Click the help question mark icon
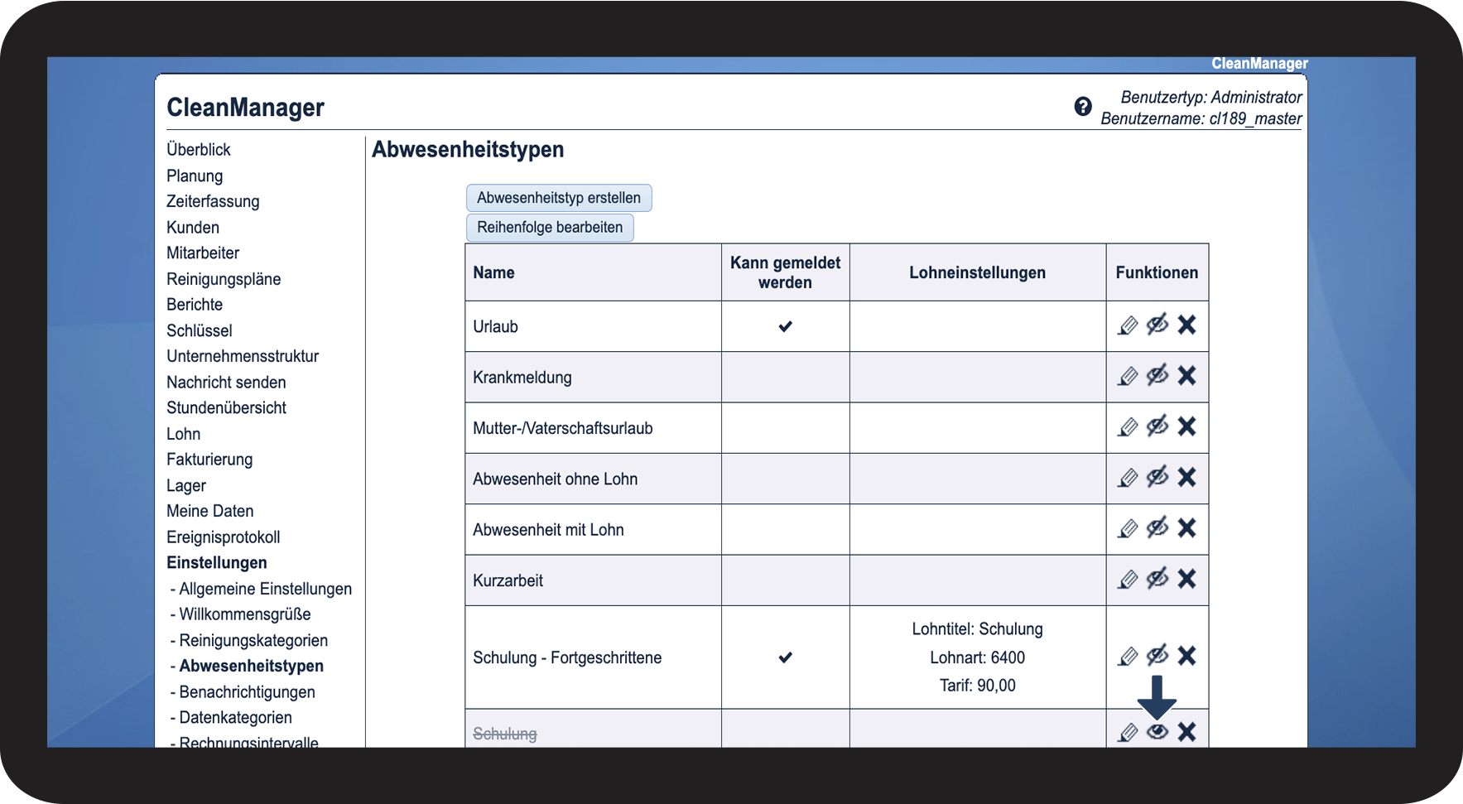Viewport: 1463px width, 804px height. 1082,107
